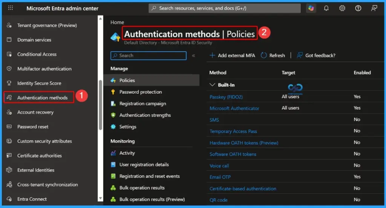386x208 pixels.
Task: Click the Certificate authorities icon
Action: [9, 155]
